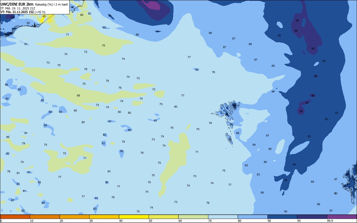Click the dark orange 0–10 legend swatch

[15, 217]
